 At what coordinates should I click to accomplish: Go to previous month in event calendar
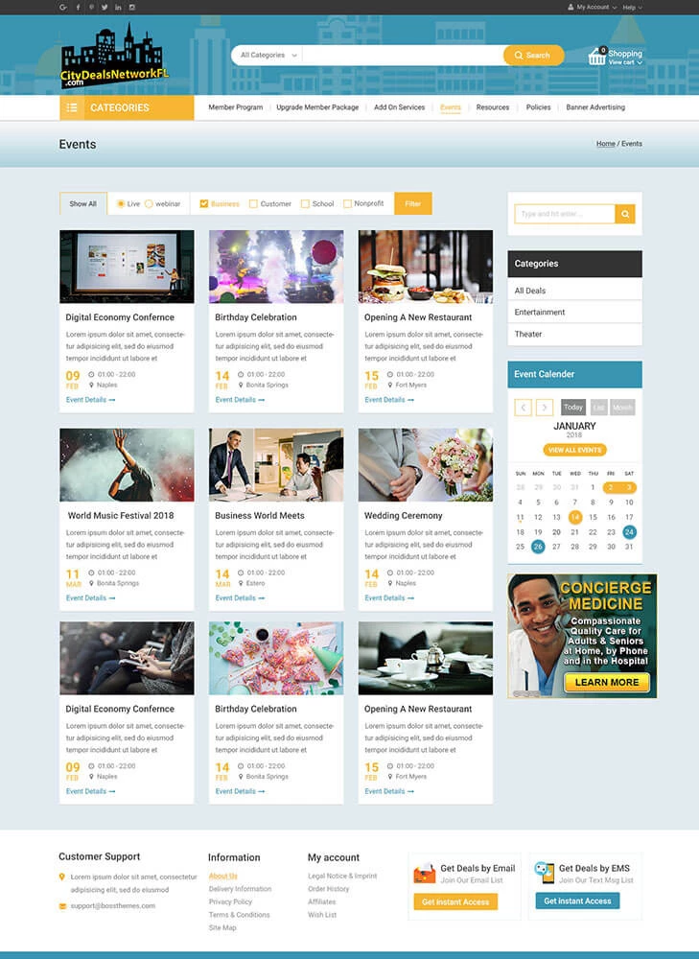[523, 408]
